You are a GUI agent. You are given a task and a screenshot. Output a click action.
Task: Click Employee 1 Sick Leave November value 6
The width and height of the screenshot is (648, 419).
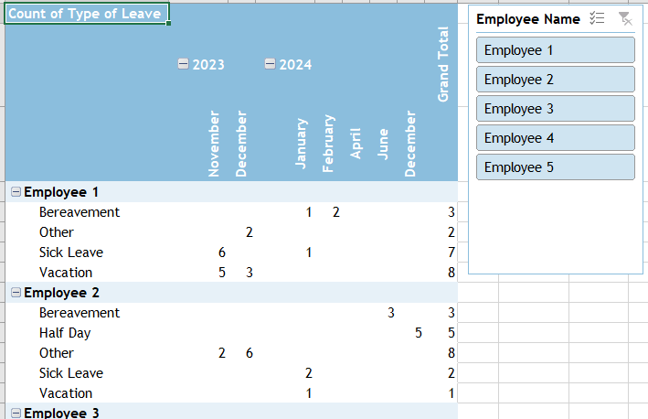pos(222,252)
